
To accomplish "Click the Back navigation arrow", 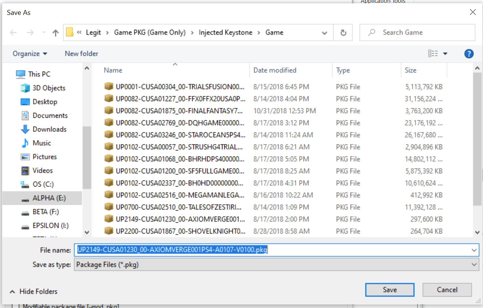I will point(13,33).
